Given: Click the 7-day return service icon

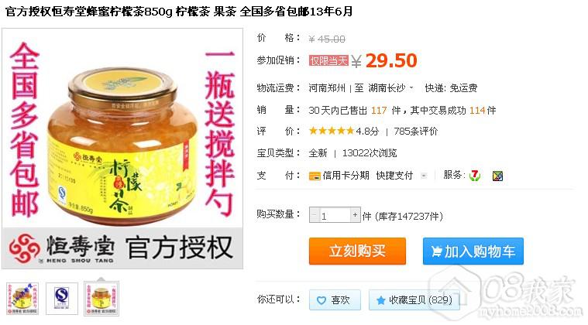Looking at the screenshot, I should coord(475,175).
